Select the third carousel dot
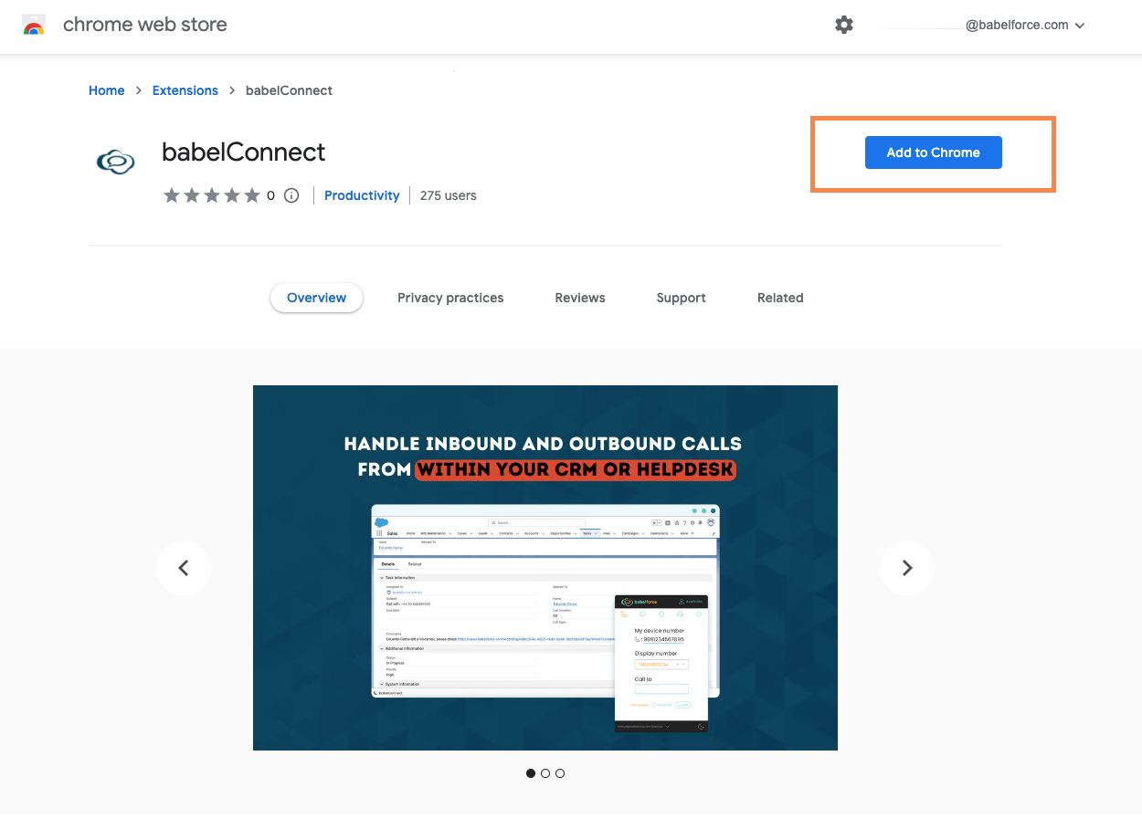 click(x=560, y=773)
